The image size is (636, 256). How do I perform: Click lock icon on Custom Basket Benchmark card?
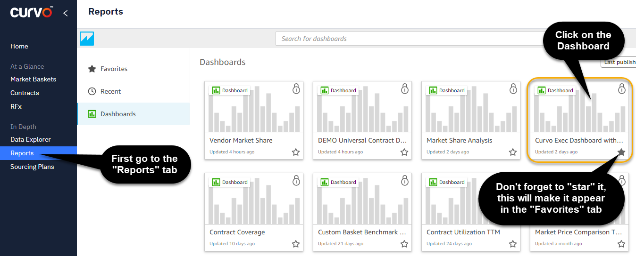click(405, 180)
